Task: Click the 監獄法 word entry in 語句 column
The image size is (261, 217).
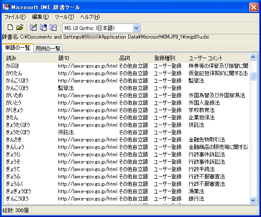Action: [66, 88]
